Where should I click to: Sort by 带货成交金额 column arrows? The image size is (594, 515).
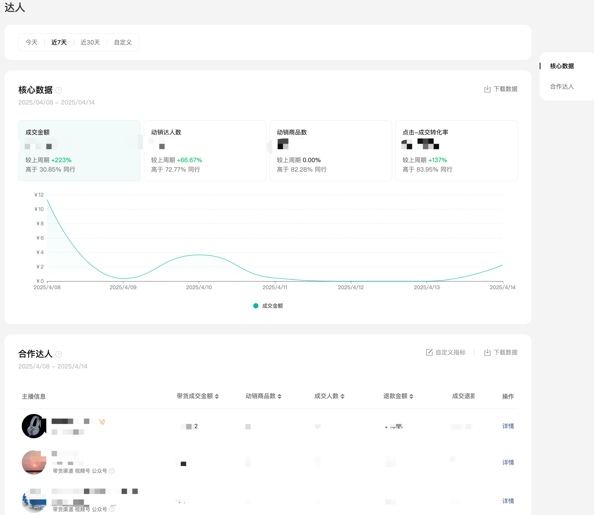point(217,396)
